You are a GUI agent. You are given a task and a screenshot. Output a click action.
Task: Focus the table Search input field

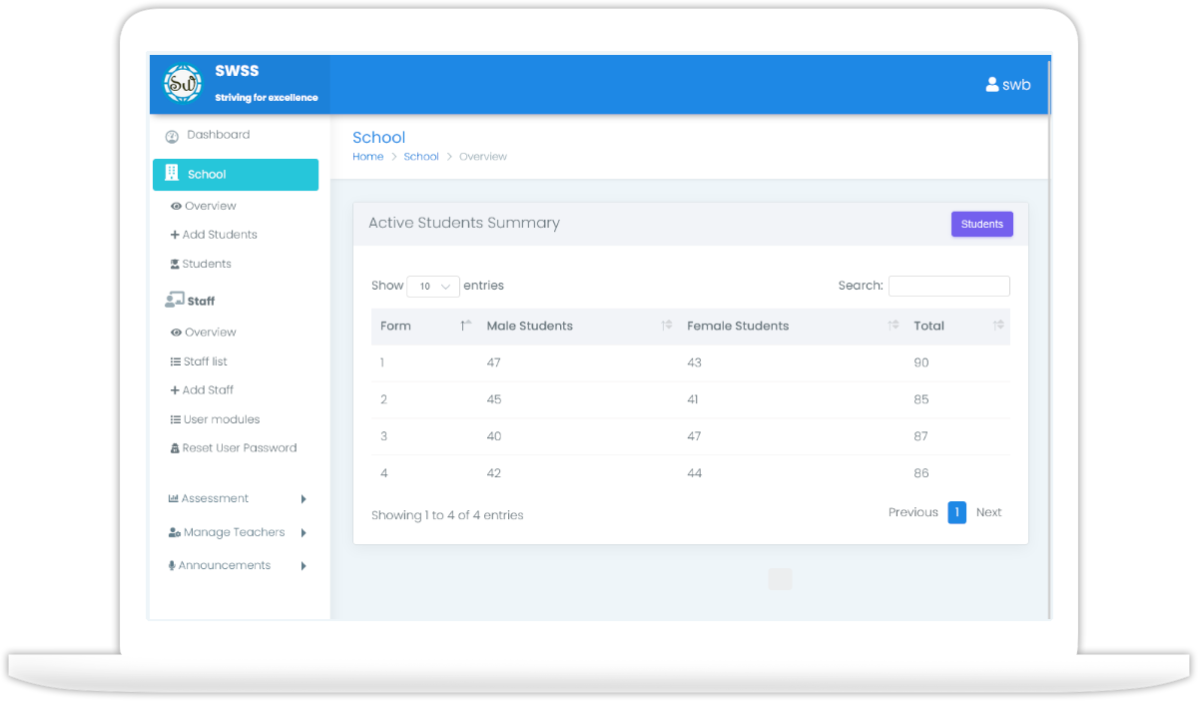[x=948, y=287]
